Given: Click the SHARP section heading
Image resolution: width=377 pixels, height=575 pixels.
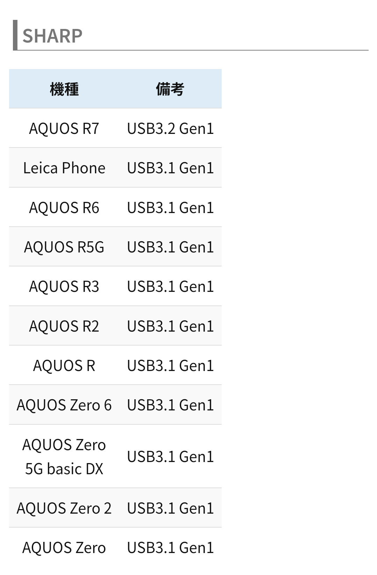Looking at the screenshot, I should pos(52,36).
